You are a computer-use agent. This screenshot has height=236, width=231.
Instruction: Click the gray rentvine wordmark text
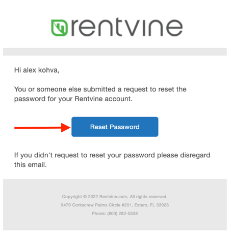[x=127, y=27]
